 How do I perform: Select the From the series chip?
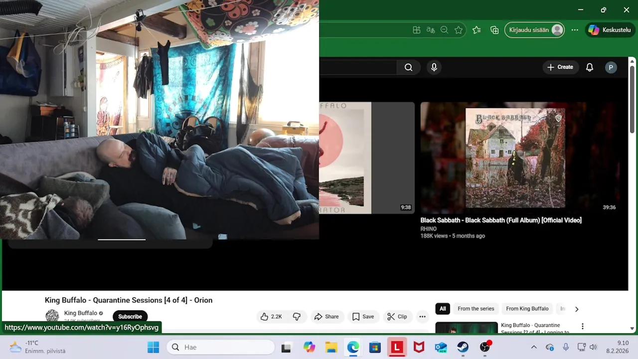coord(476,309)
